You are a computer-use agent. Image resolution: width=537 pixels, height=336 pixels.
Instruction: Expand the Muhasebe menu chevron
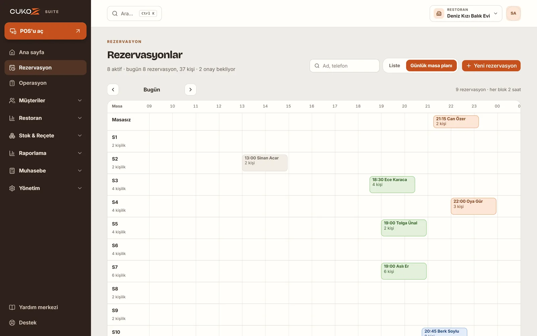click(x=80, y=171)
